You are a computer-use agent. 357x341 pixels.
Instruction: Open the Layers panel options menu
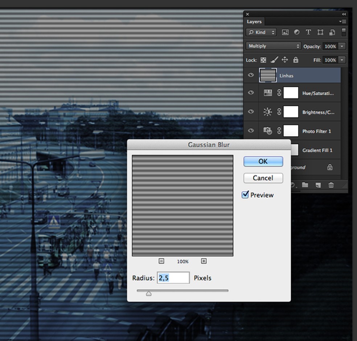[342, 22]
